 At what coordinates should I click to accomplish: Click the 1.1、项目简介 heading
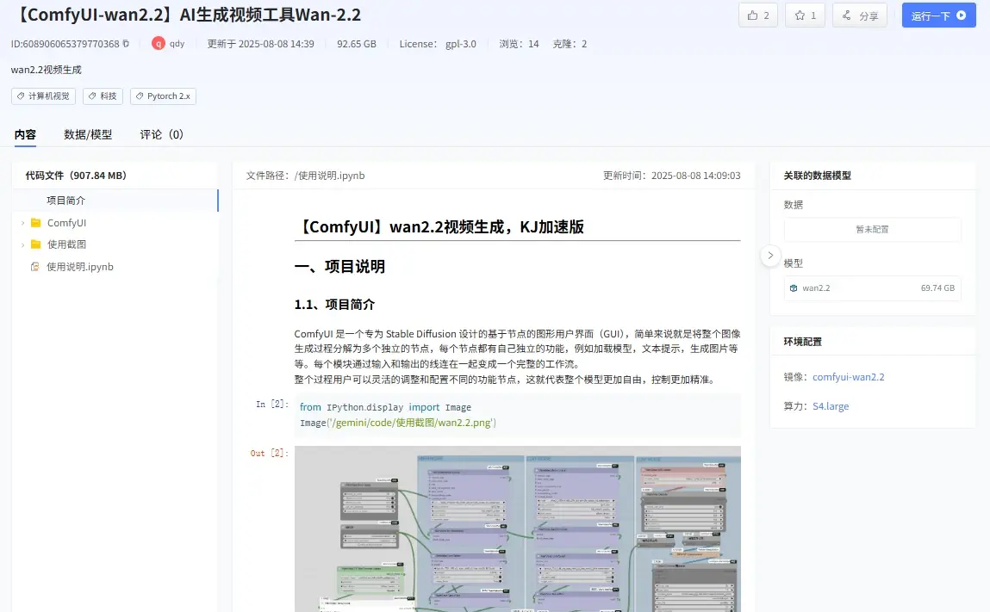(x=334, y=305)
